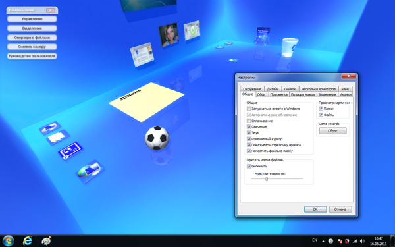Open 'Операции с файлами' help topic
Image resolution: width=395 pixels, height=247 pixels.
[32, 38]
